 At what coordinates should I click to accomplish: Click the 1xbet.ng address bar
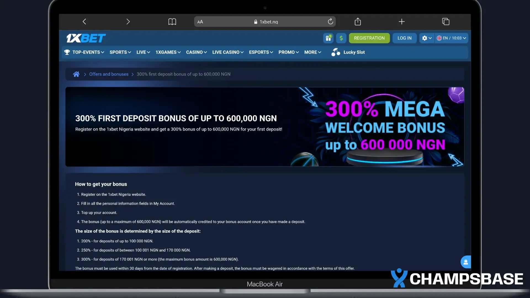pyautogui.click(x=265, y=22)
